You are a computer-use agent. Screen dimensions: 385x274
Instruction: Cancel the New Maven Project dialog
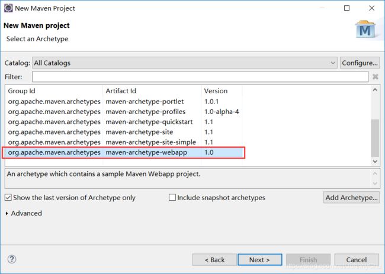coord(357,260)
